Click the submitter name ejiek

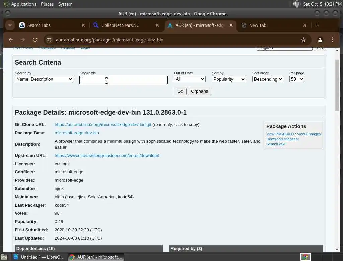59,189
